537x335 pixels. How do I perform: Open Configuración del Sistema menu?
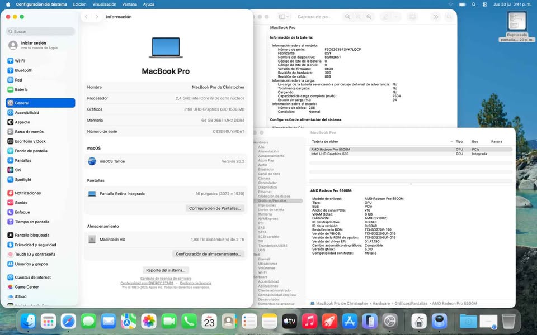coord(41,4)
